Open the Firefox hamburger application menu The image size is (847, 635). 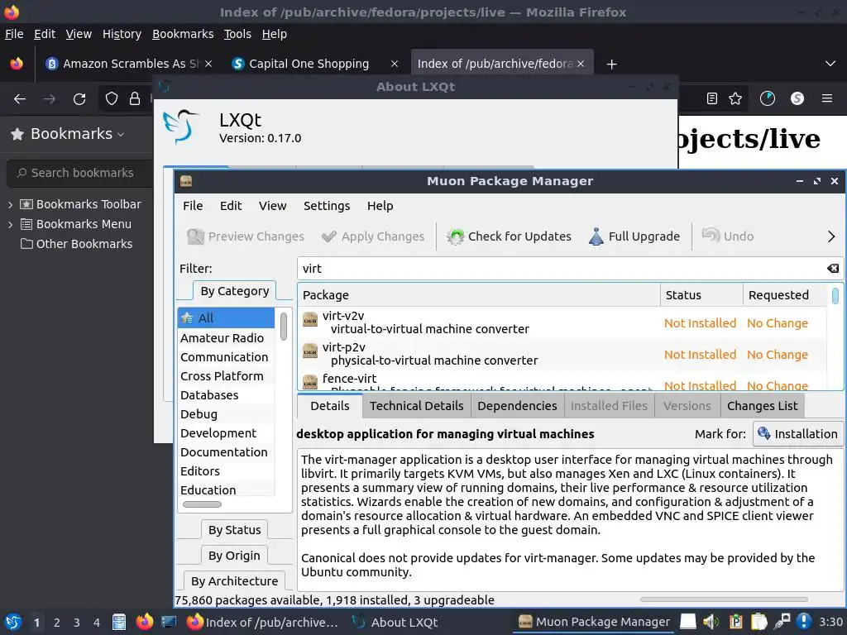[x=827, y=98]
